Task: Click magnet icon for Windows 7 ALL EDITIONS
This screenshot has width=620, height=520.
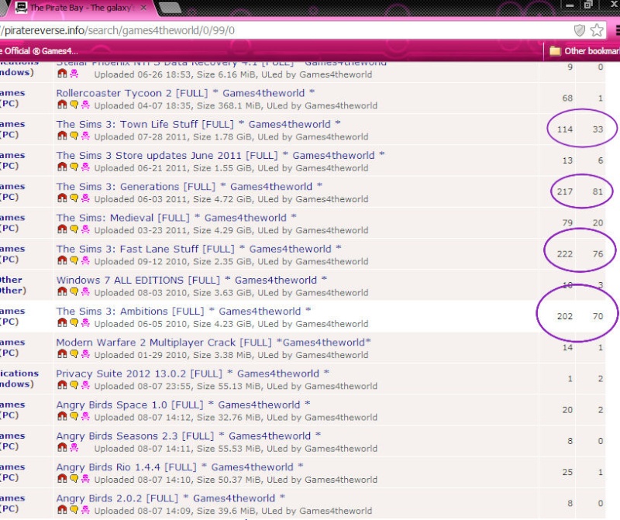Action: tap(62, 292)
